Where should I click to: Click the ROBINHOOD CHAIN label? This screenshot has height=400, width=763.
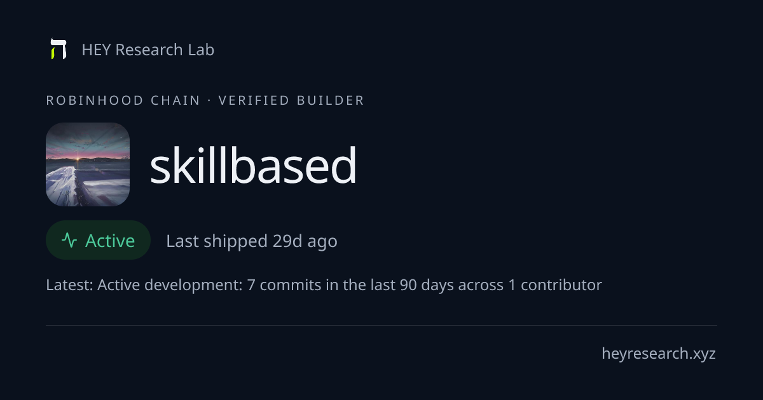[x=123, y=100]
